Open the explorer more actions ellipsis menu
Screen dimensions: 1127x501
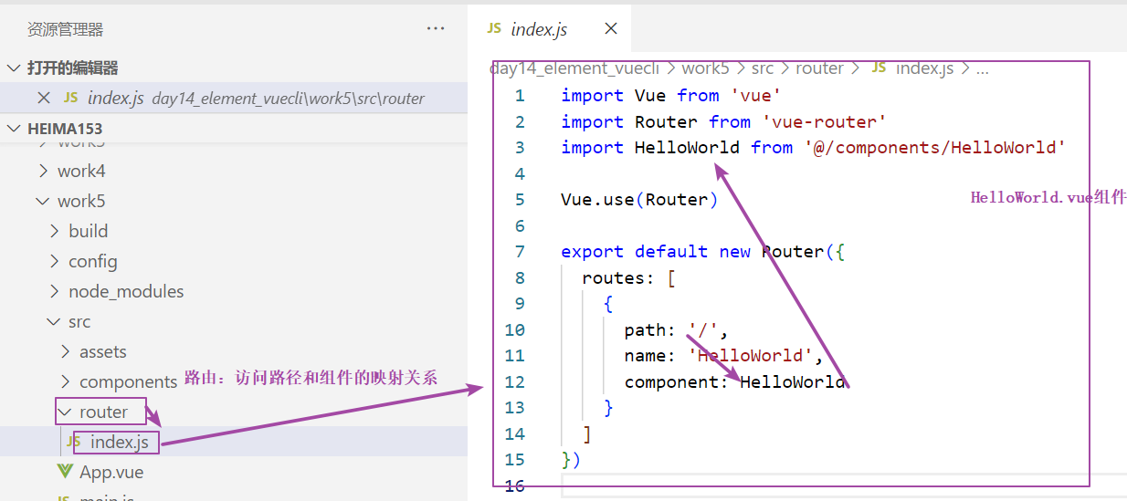[436, 29]
